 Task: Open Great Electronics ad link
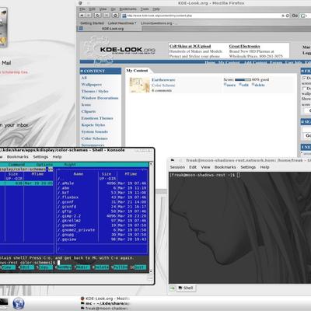(x=244, y=46)
